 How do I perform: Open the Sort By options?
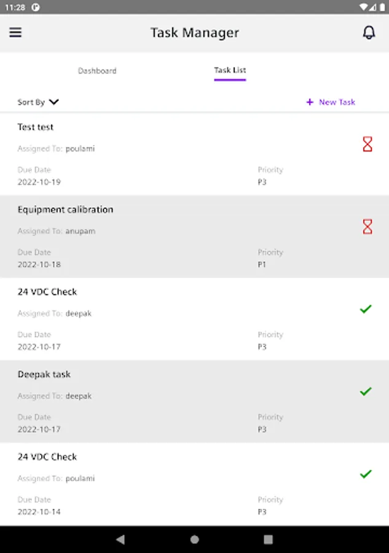coord(38,102)
